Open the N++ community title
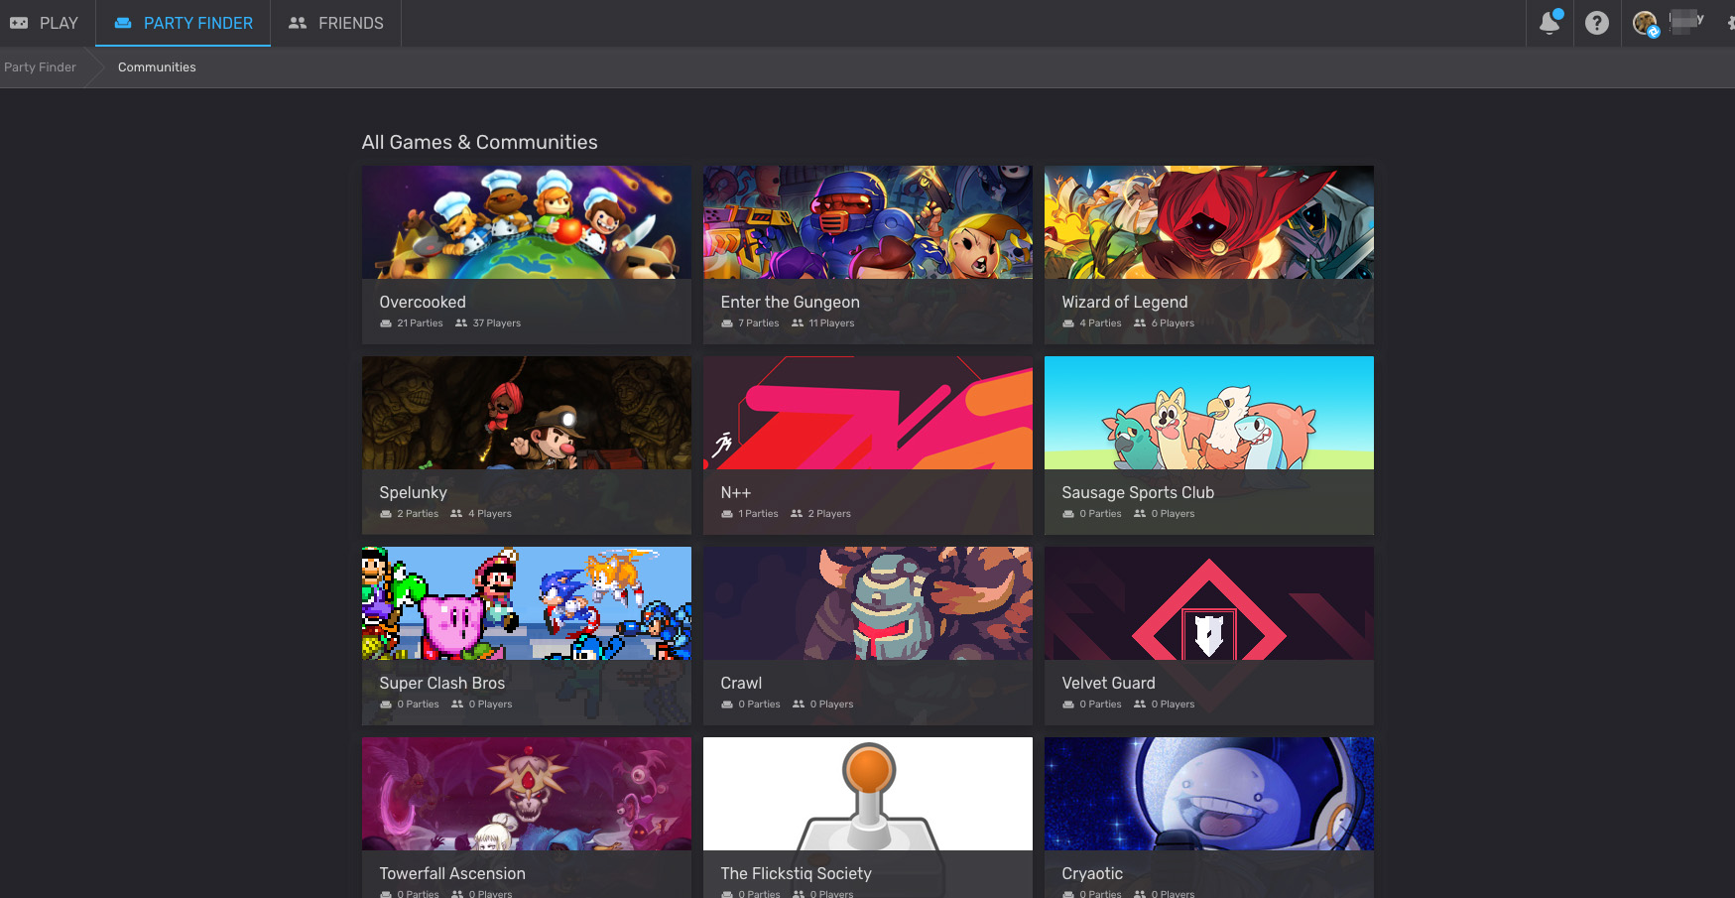This screenshot has width=1735, height=898. 736,492
